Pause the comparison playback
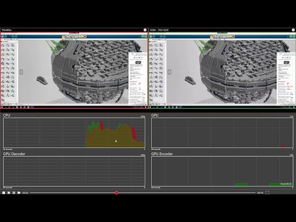 tap(14, 192)
